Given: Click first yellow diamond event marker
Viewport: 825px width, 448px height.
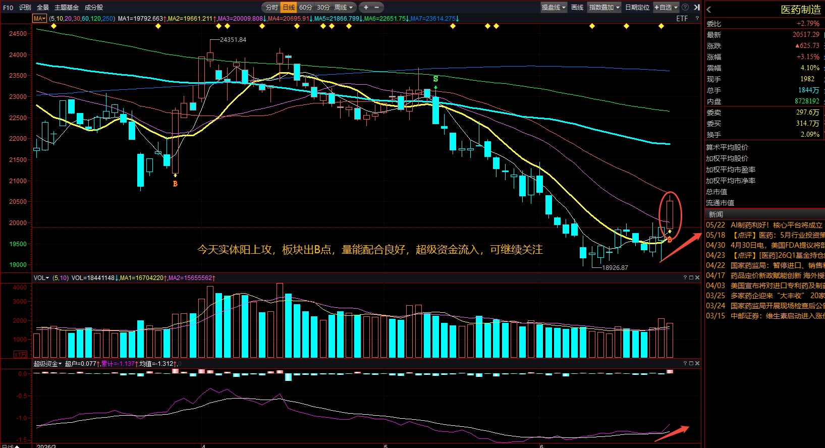Looking at the screenshot, I should [54, 26].
